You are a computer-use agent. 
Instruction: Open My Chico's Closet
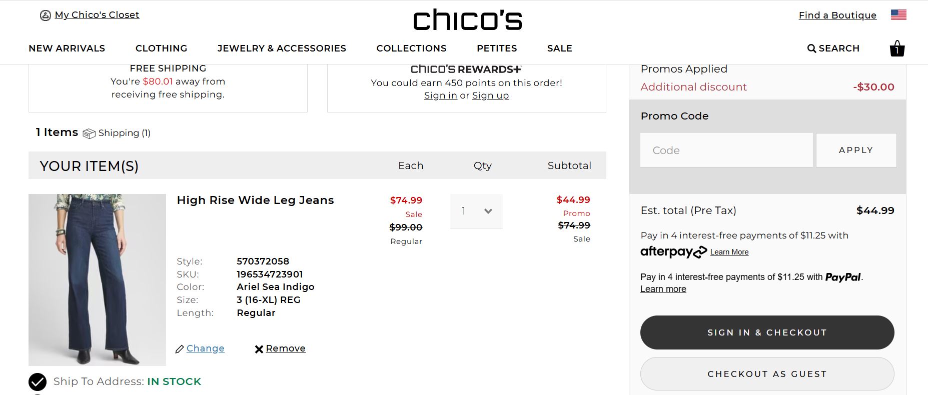pos(97,14)
